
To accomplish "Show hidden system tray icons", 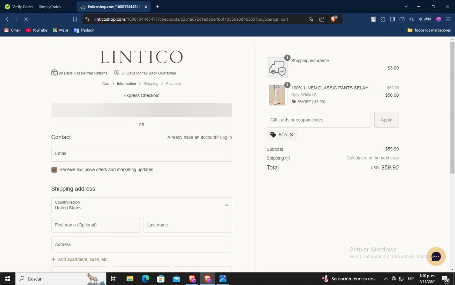I will point(386,279).
